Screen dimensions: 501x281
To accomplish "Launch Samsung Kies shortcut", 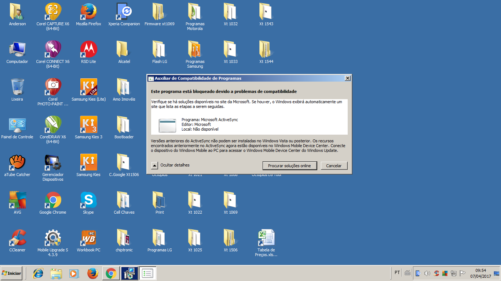I will 88,165.
